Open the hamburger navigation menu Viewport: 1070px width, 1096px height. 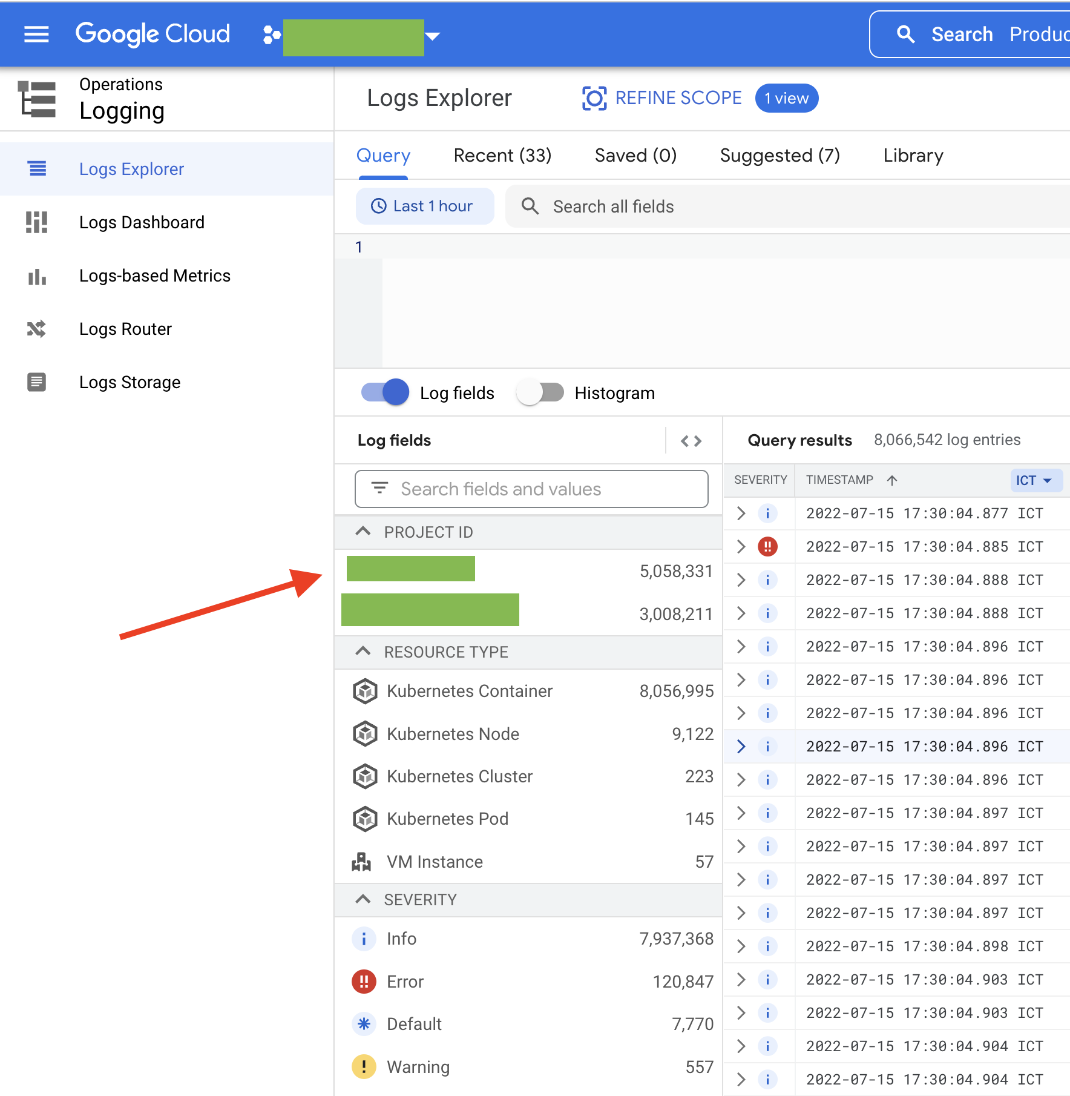36,35
